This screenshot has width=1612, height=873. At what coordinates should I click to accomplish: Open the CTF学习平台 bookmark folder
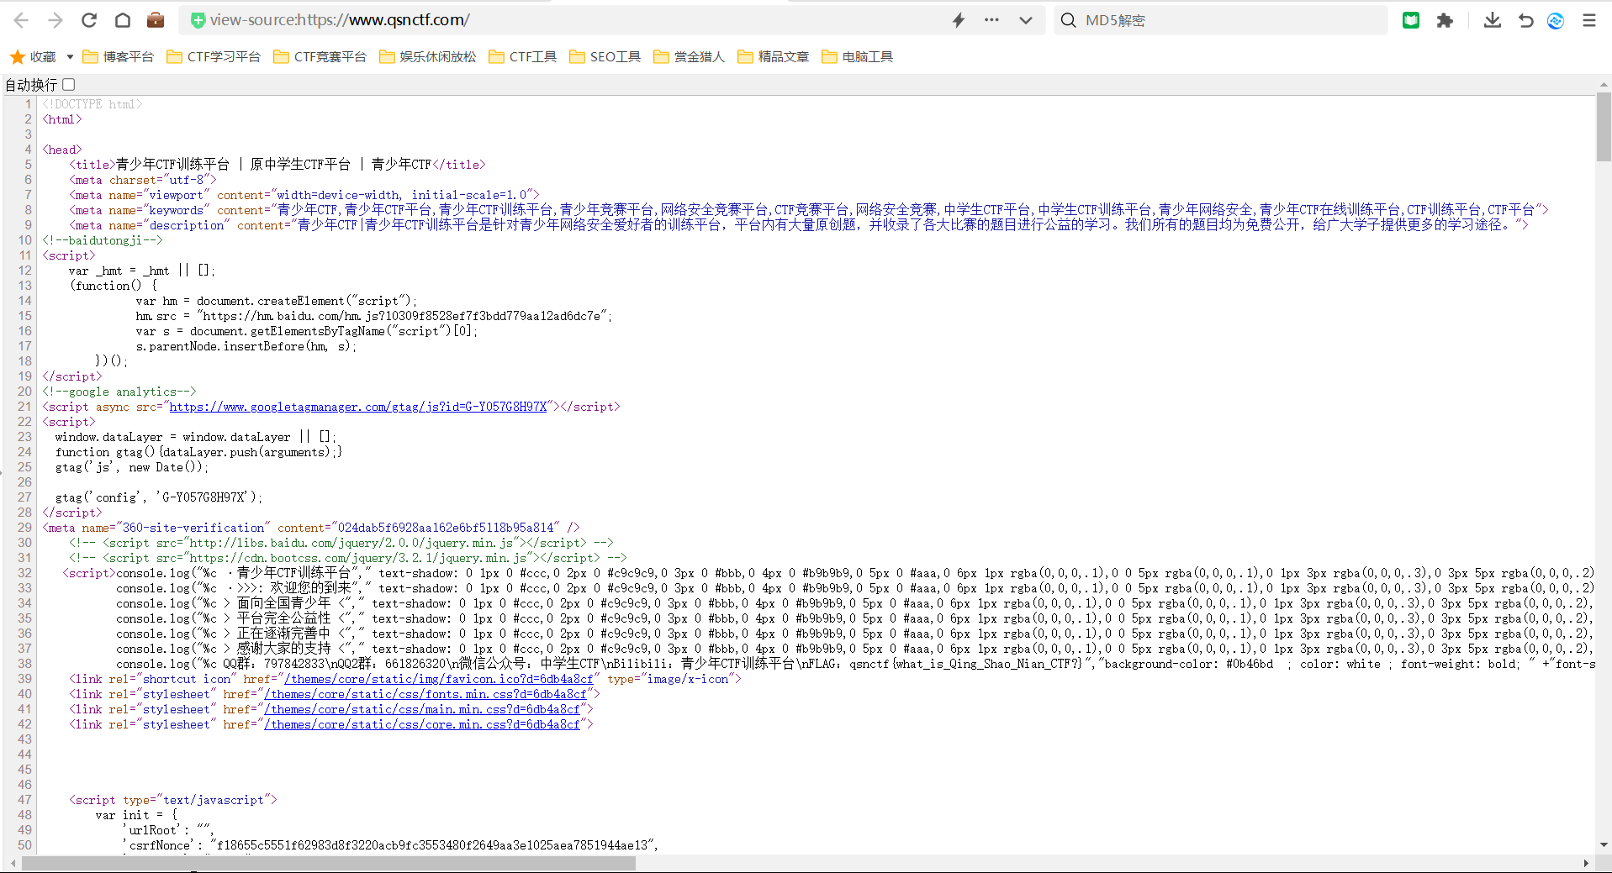coord(214,56)
